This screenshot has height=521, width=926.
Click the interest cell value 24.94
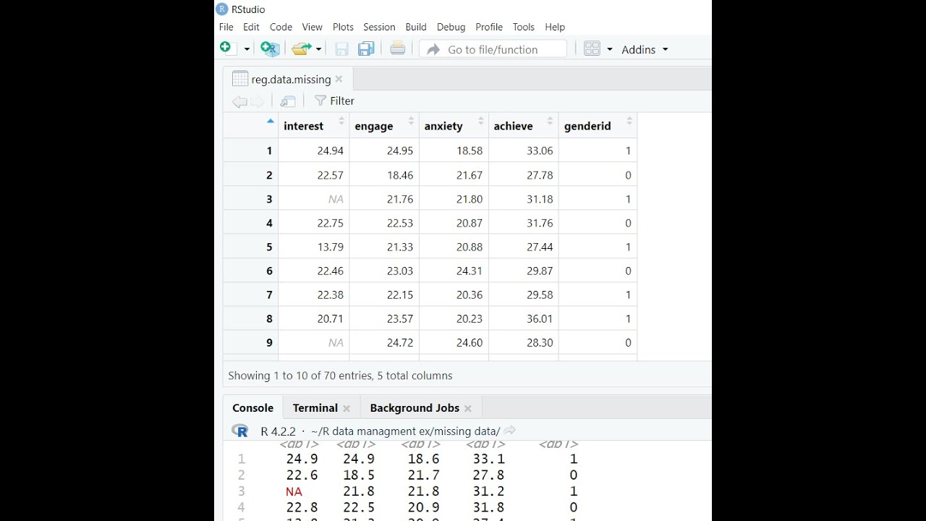point(330,151)
